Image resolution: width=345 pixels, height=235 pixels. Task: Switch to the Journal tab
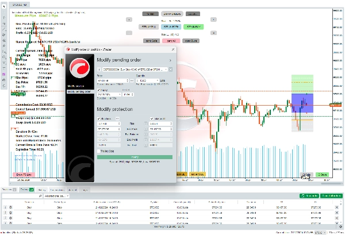tap(72, 190)
